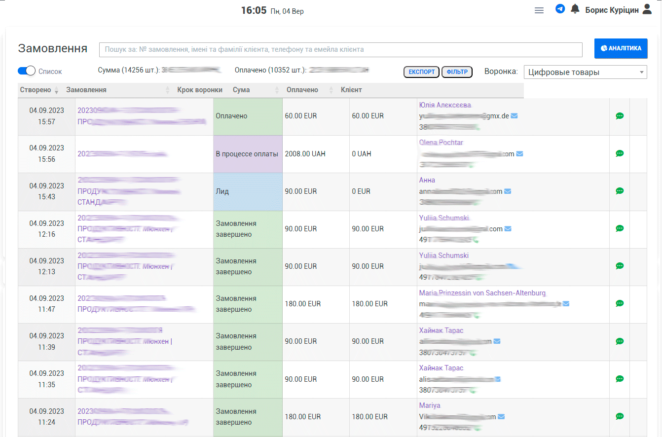The height and width of the screenshot is (437, 662).
Task: Click email icon for Maria Prinzessin von Sachsen-Altenburg
Action: point(566,304)
